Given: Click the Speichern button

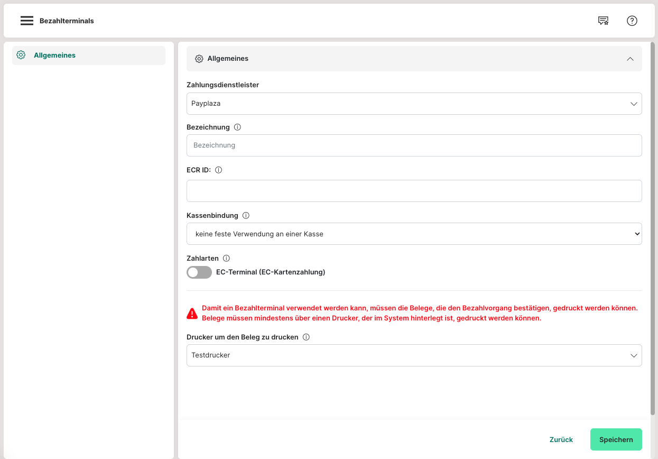Looking at the screenshot, I should 616,439.
